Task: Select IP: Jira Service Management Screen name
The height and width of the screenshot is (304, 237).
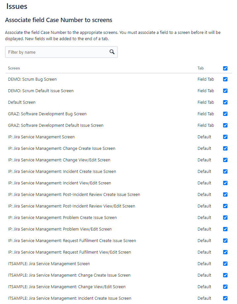Action: tap(41, 137)
